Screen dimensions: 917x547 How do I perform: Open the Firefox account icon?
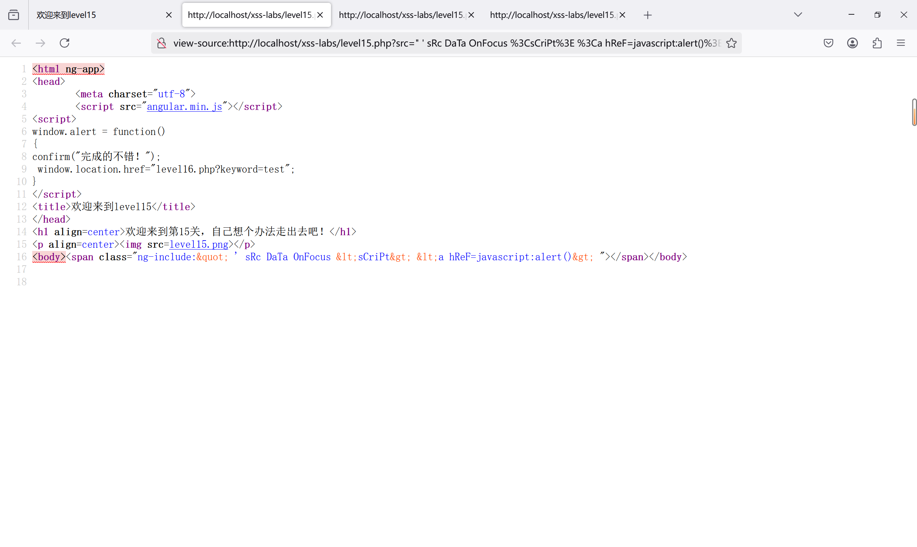(852, 43)
